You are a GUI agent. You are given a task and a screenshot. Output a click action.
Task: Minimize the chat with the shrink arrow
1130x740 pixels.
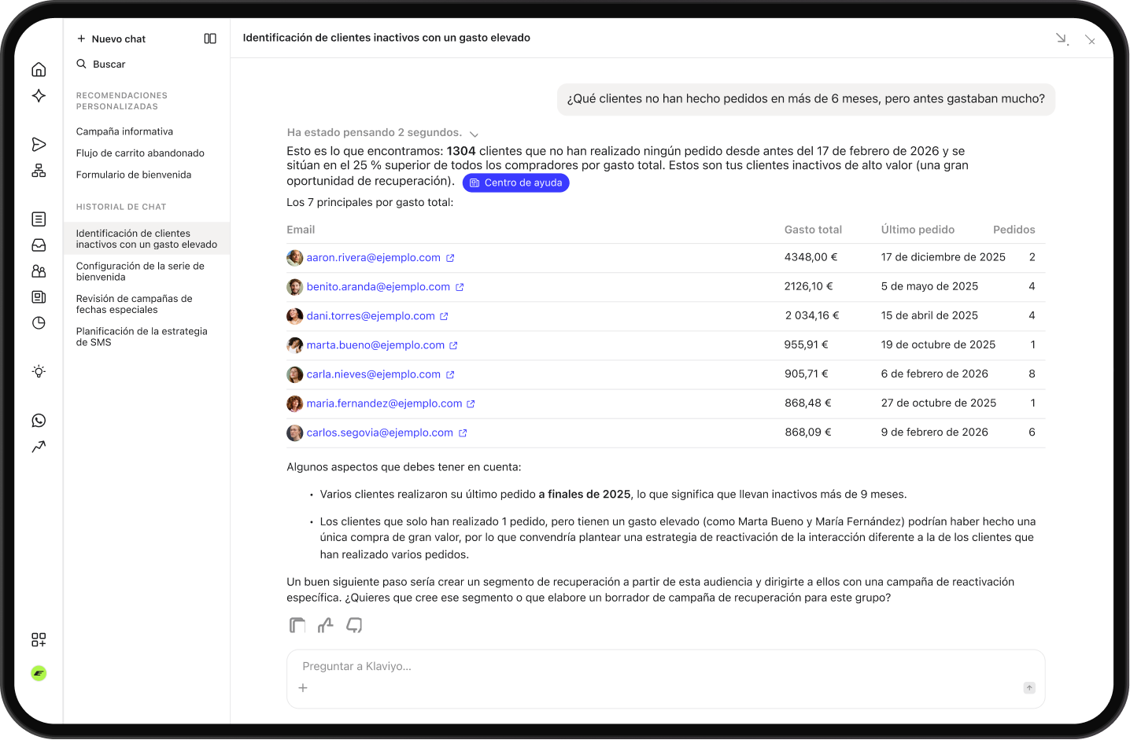click(x=1062, y=39)
